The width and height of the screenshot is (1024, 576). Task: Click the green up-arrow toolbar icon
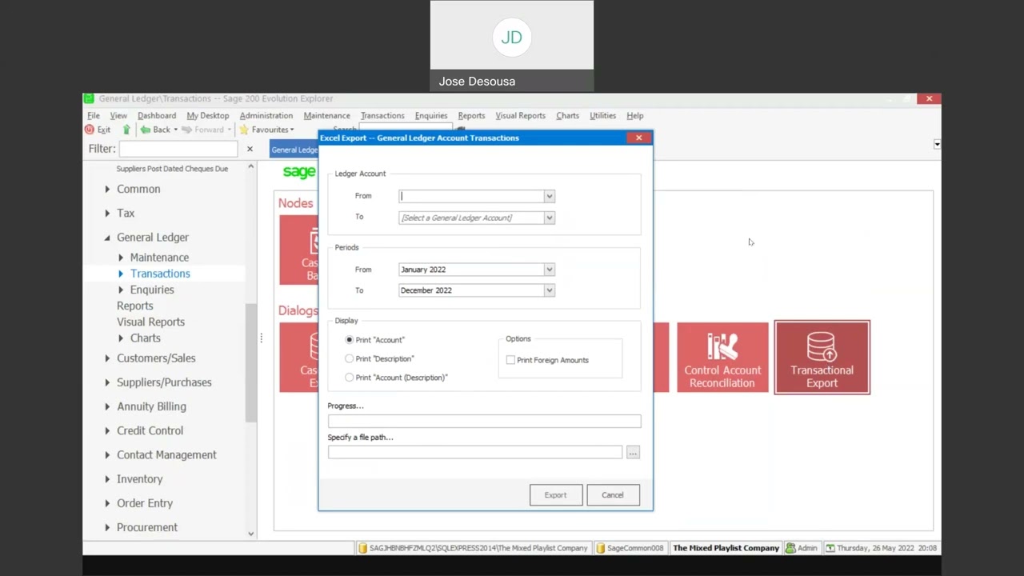click(x=126, y=130)
